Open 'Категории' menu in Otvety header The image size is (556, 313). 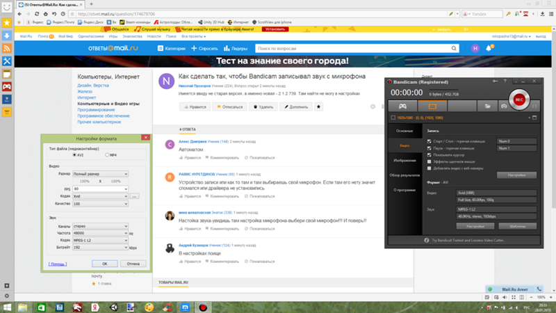tap(172, 48)
